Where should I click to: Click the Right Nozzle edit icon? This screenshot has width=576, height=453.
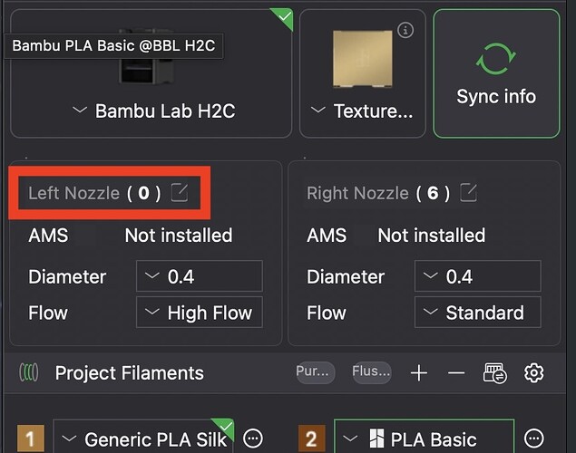click(469, 193)
